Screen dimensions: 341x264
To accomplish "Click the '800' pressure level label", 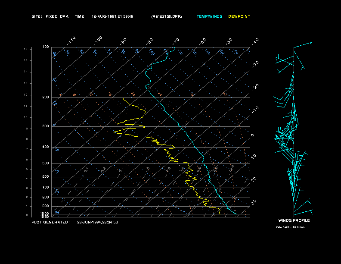I will 46,197.
